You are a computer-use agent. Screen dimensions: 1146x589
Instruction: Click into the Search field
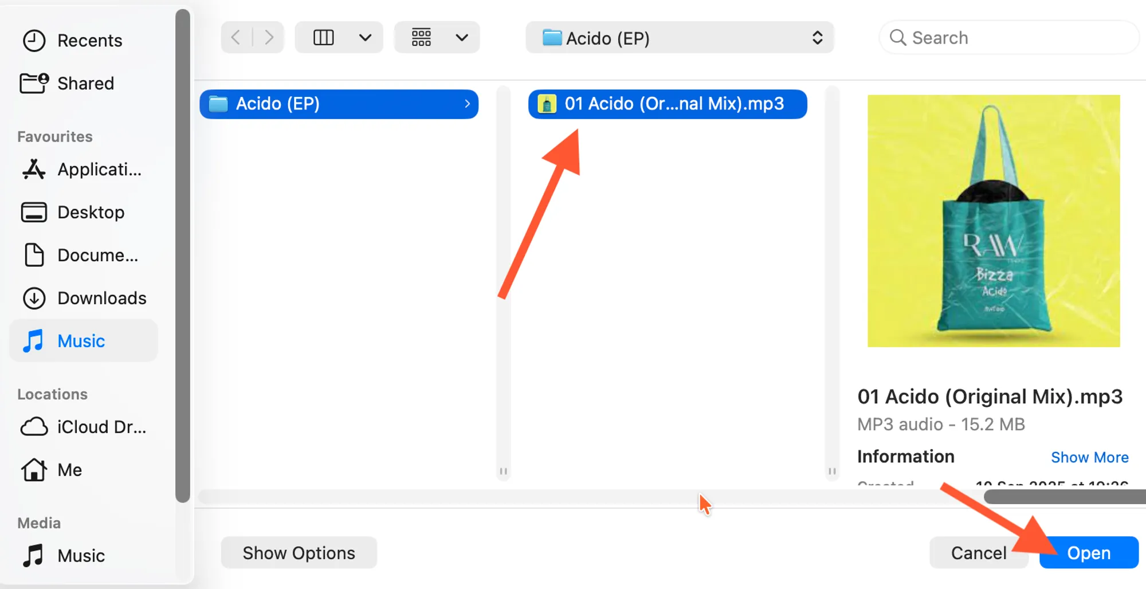(1008, 38)
